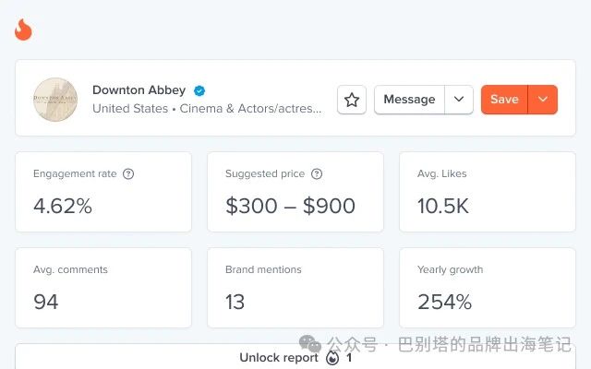
Task: Click the United States • Cinema category text
Action: tap(208, 109)
